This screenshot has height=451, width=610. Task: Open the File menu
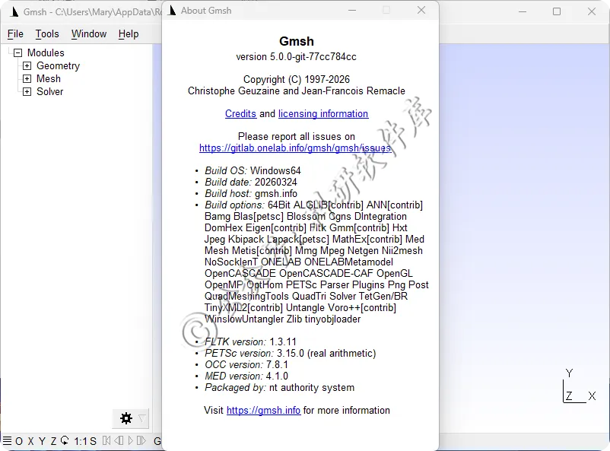tap(15, 34)
